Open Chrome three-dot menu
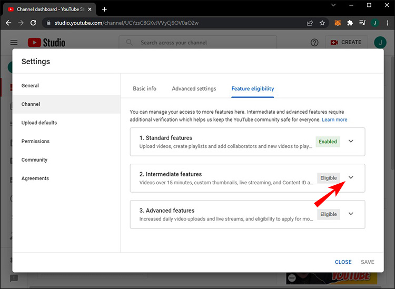 [387, 23]
